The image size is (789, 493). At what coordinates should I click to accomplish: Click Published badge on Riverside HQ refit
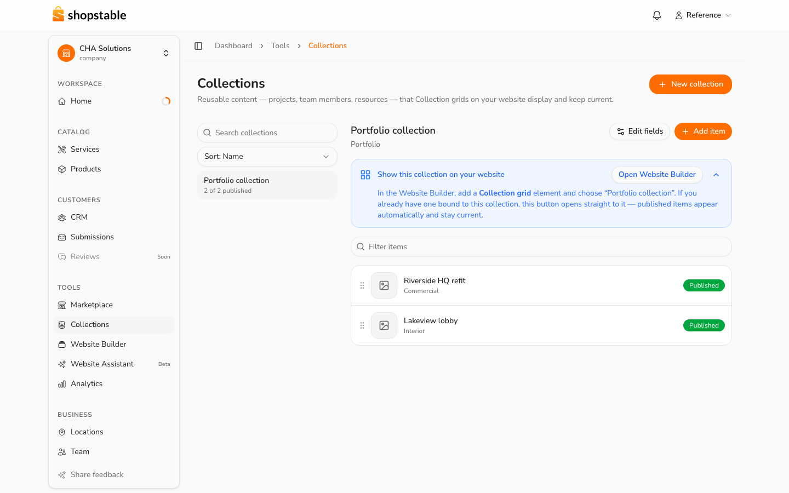coord(704,285)
